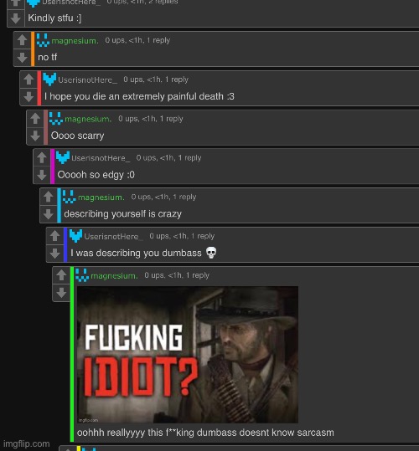The height and width of the screenshot is (451, 419).
Task: Upvote the 'Oooo scarry' comment
Action: [35, 119]
